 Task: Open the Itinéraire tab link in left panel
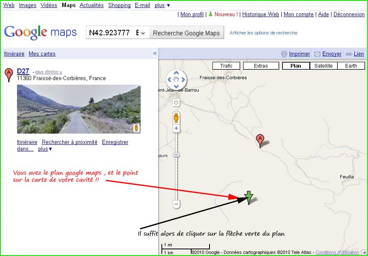click(x=15, y=54)
